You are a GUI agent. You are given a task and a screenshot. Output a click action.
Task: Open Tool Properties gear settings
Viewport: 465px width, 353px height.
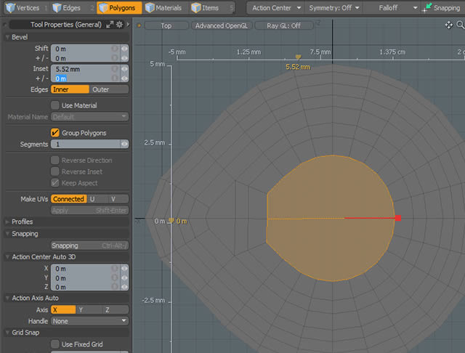coord(119,25)
